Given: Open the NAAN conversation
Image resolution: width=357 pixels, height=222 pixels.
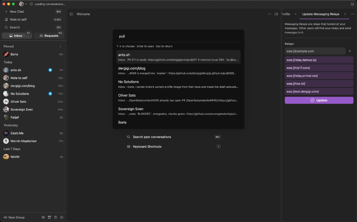Looking at the screenshot, I should (x=33, y=157).
